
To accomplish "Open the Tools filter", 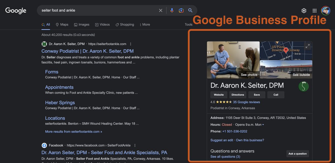I will point(189,25).
